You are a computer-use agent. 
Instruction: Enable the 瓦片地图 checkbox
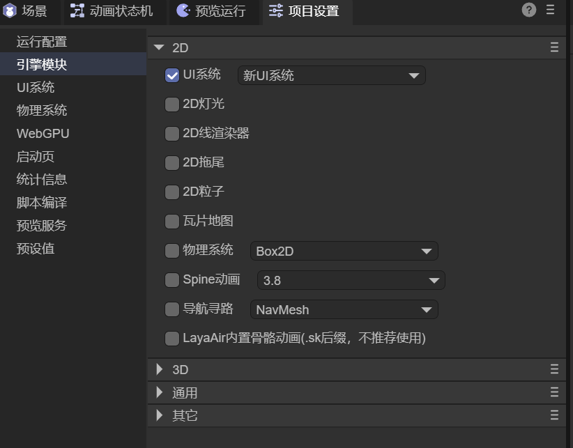tap(172, 222)
